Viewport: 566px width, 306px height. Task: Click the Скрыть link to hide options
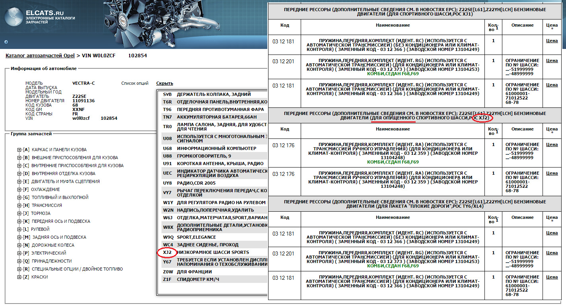coord(165,83)
